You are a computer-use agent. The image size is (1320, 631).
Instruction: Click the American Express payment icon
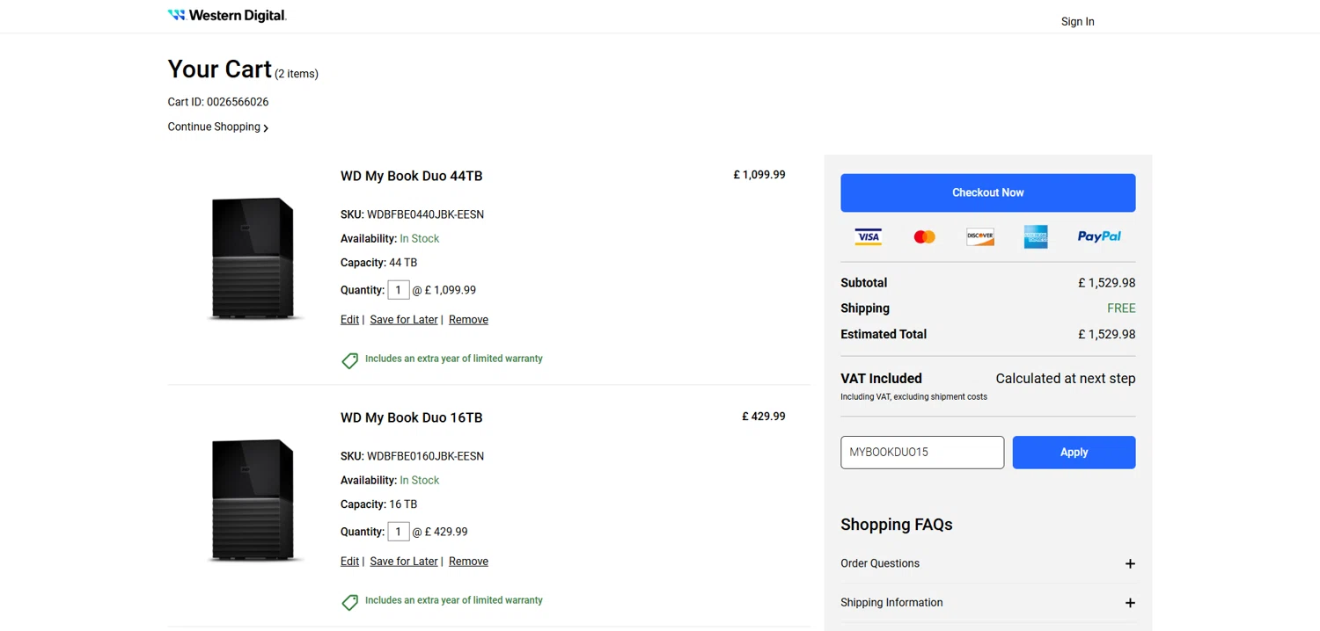(1036, 236)
